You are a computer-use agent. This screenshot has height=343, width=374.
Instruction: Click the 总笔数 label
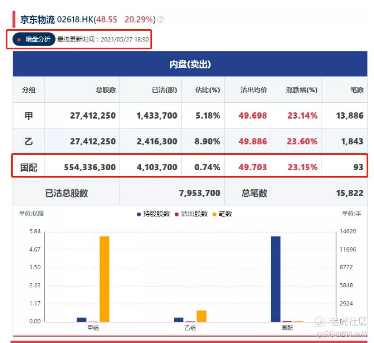click(254, 193)
